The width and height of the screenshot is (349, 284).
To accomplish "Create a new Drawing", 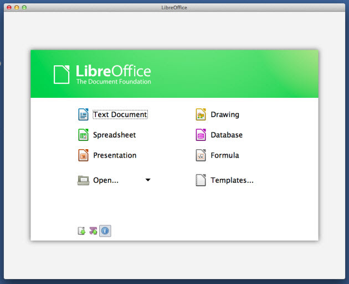I will point(225,114).
